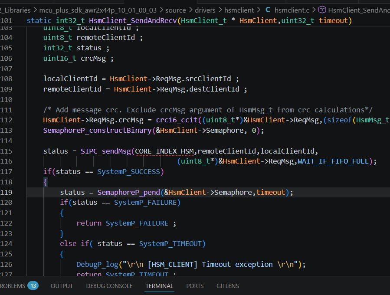Select the mcu_plus_sdk_awr2x44p_10_01_00_03 breadcrumb
The image size is (390, 295).
click(98, 10)
